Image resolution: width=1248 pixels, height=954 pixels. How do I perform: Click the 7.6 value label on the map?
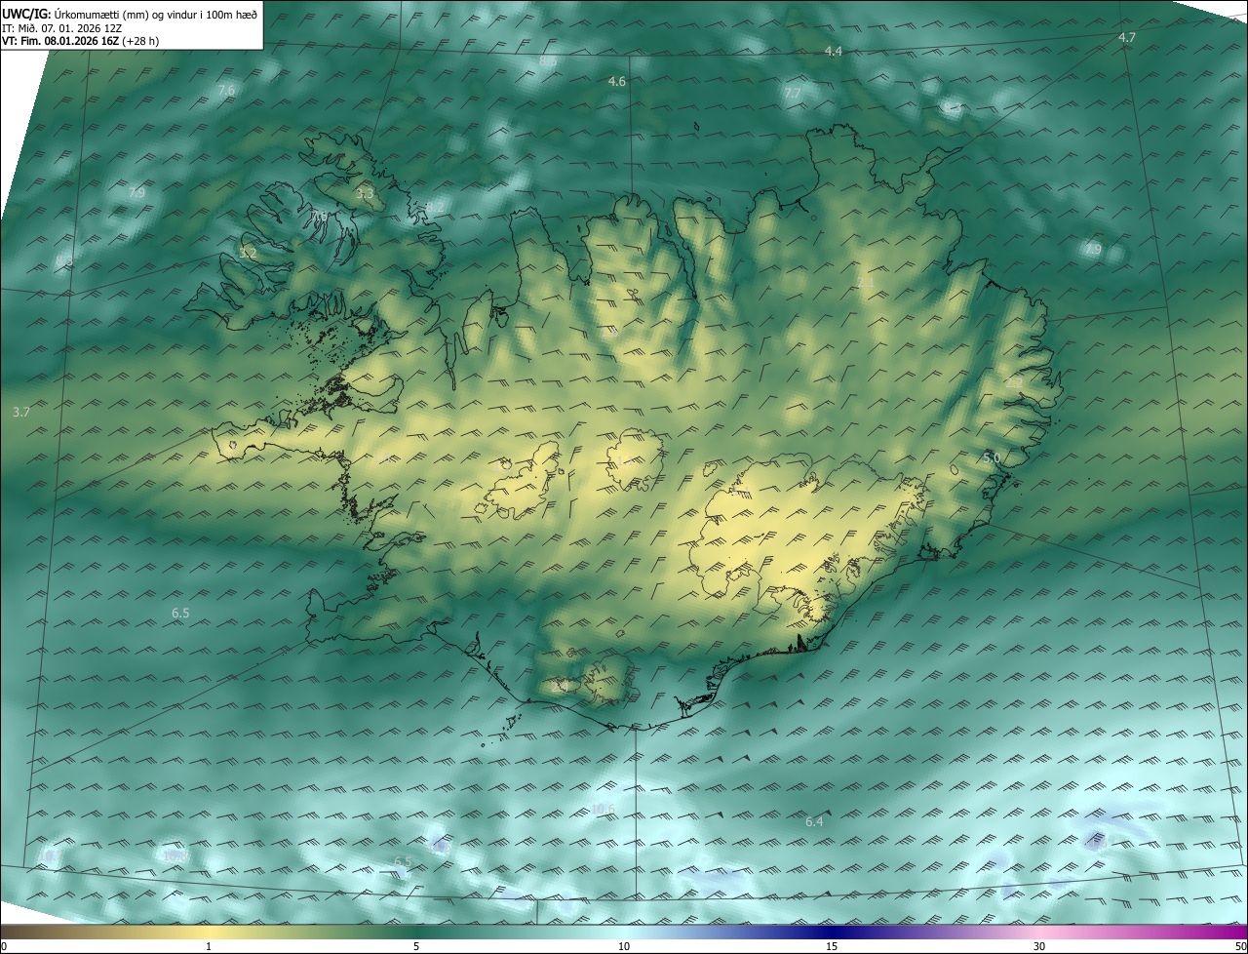[226, 90]
